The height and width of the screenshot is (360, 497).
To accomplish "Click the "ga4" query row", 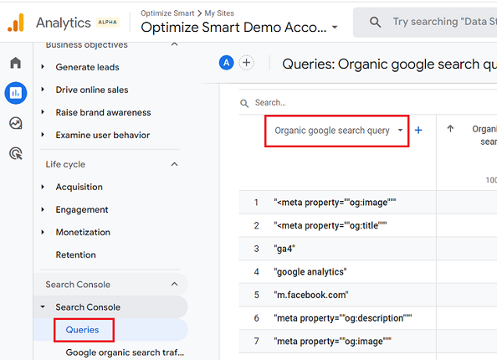I will (284, 249).
